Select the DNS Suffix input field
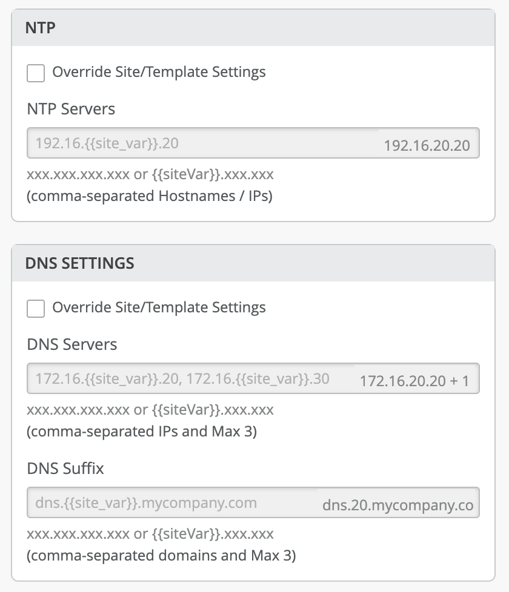Viewport: 509px width, 592px height. pos(170,503)
